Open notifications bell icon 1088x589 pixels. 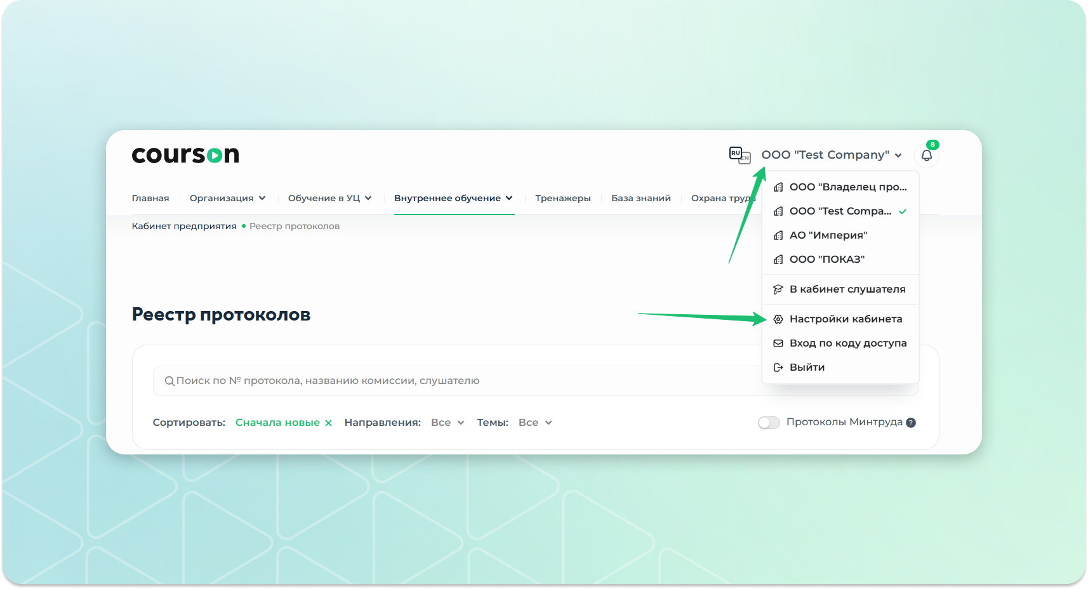tap(926, 156)
